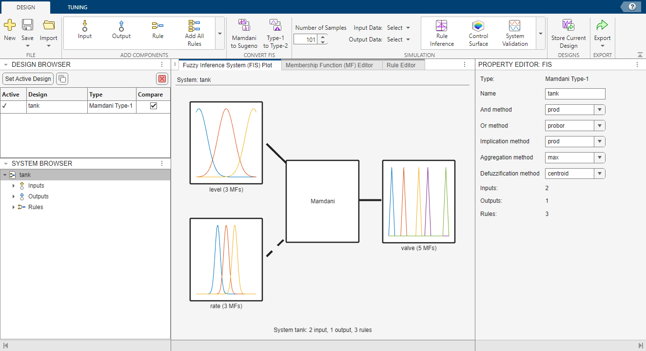
Task: Click the Name field showing tank
Action: coord(574,93)
